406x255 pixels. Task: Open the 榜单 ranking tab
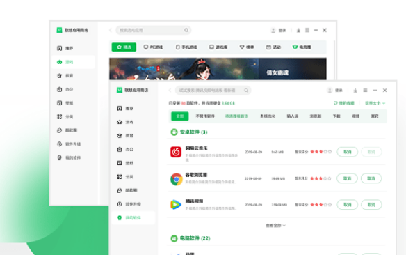click(247, 47)
